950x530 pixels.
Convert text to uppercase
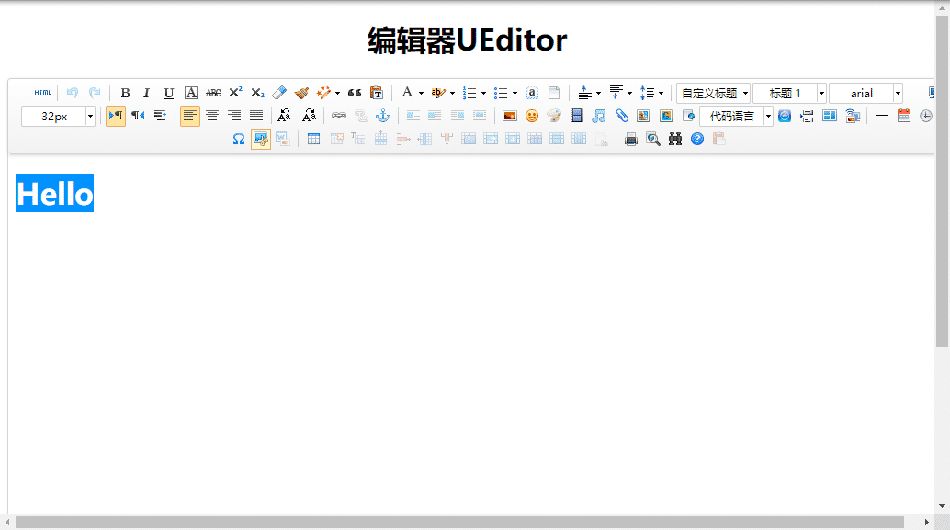[284, 116]
